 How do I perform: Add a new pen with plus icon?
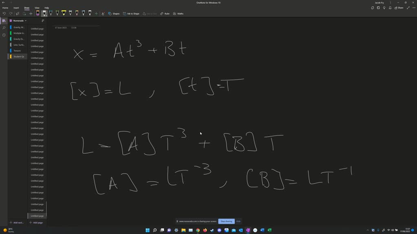coord(96,13)
